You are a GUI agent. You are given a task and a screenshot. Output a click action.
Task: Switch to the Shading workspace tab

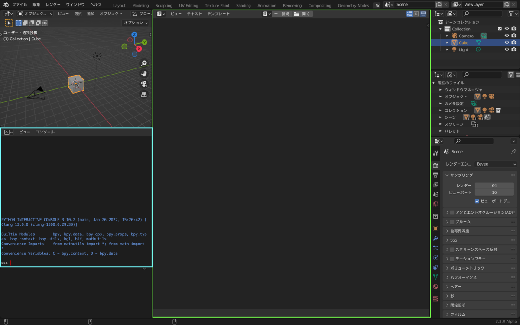click(x=244, y=6)
